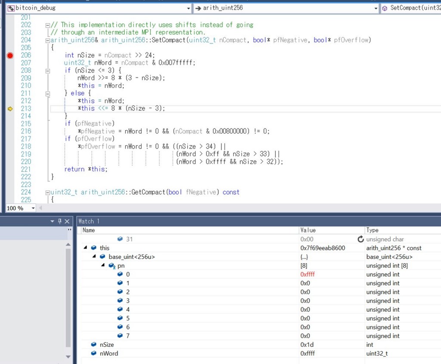Viewport: 441px width, 364px height.
Task: Click the yellow current-statement arrow at line 213
Action: 10,109
